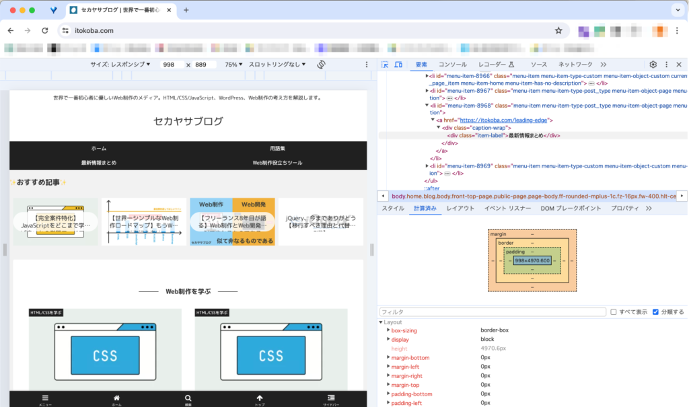Expand the box-sizing computed property
689x407 pixels.
click(x=388, y=330)
